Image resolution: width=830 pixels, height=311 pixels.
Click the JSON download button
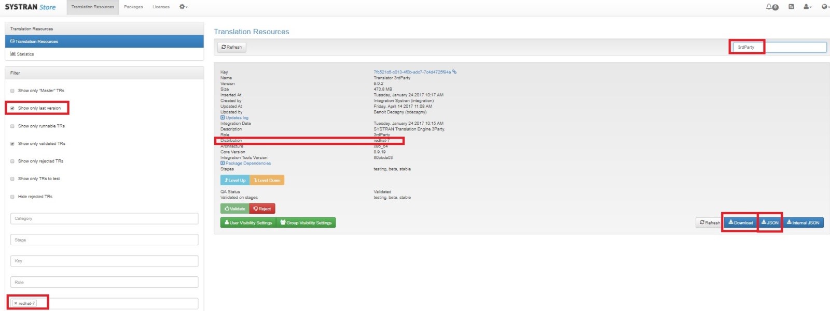770,223
